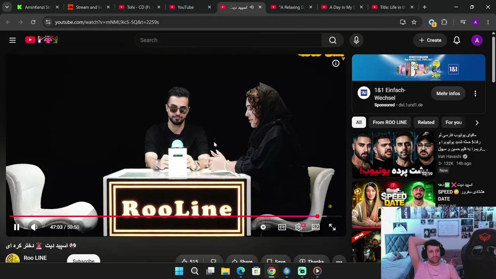Open the Chrome three-dot menu
The image size is (496, 279).
[x=488, y=22]
